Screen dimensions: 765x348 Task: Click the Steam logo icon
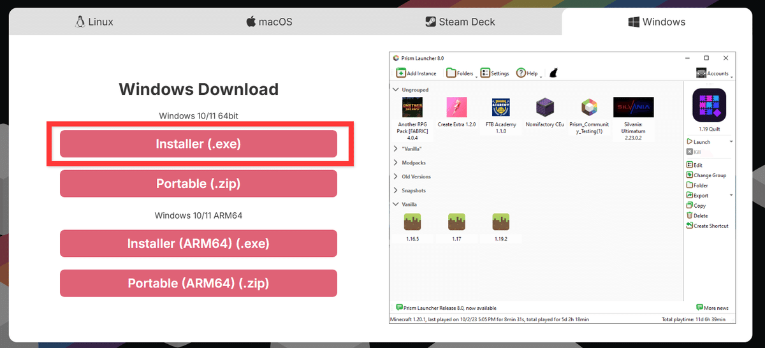click(431, 22)
